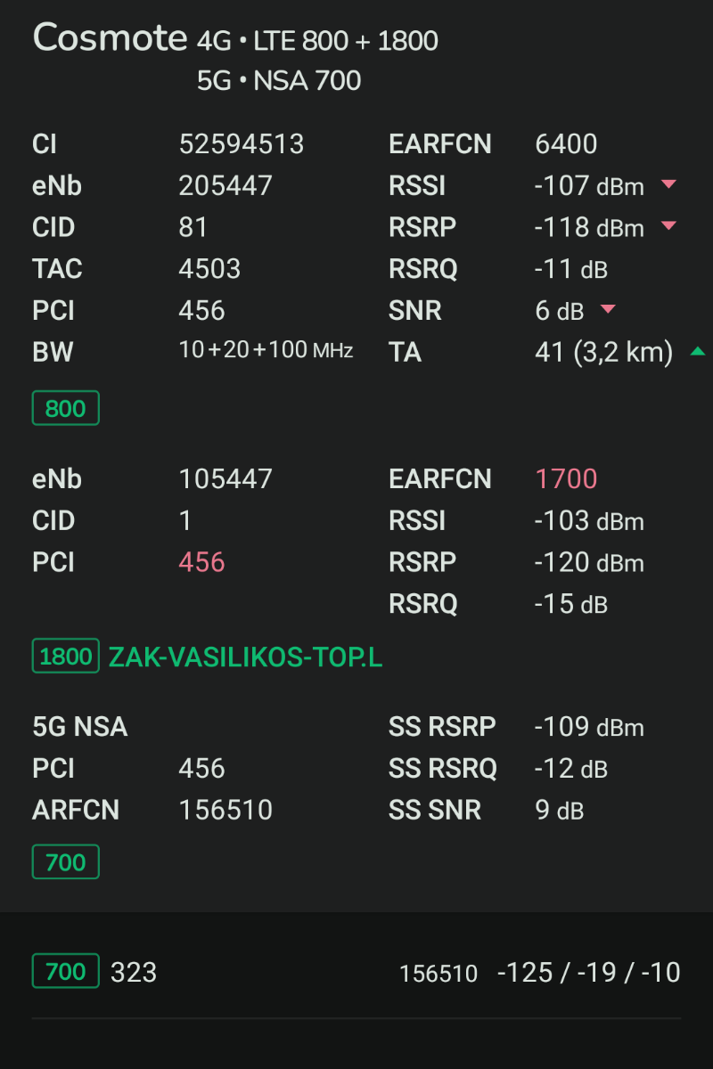Screen dimensions: 713x1069
Task: Tap the RSSI down-trend arrow
Action: (x=668, y=185)
